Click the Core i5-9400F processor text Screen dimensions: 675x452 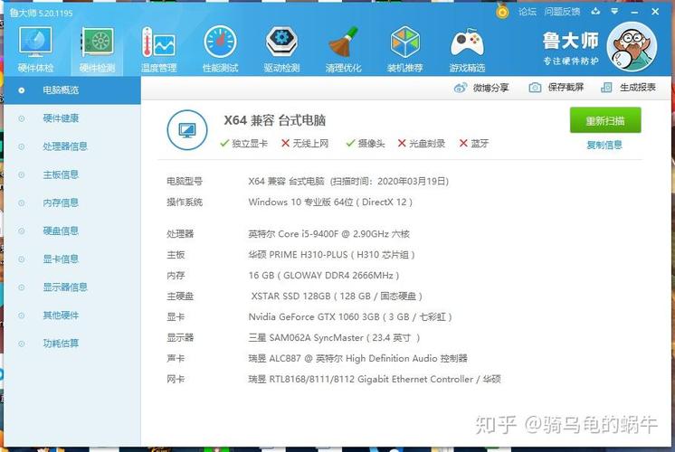[x=328, y=234]
